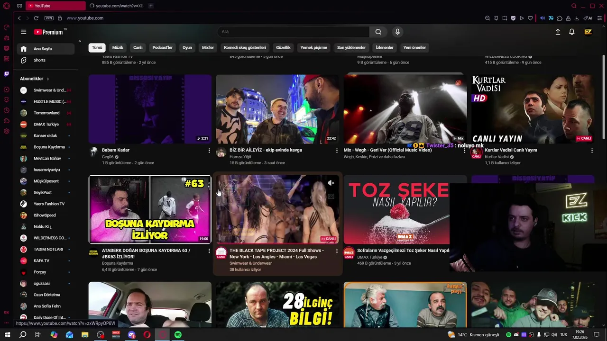This screenshot has height=341, width=607.
Task: Open Opera zoom-out magnifier icon in toolbar
Action: [487, 18]
